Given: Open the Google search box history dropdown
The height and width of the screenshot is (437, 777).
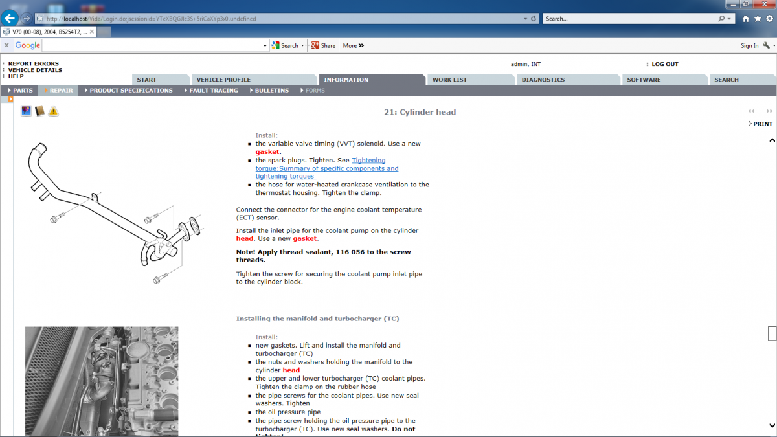Looking at the screenshot, I should 264,45.
